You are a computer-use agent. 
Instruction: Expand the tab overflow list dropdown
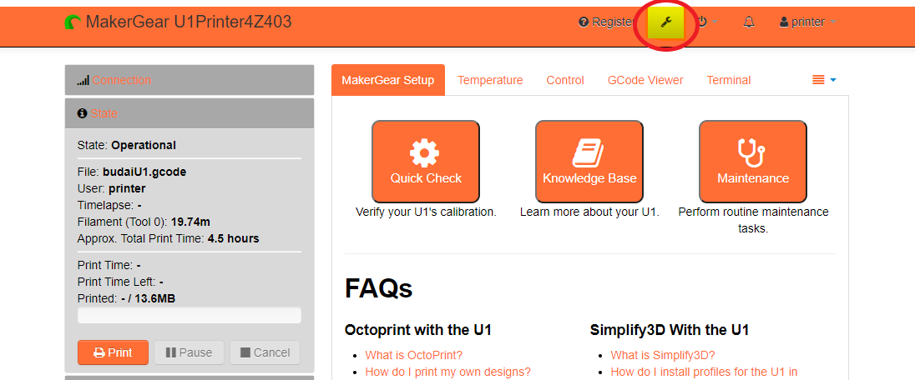824,80
